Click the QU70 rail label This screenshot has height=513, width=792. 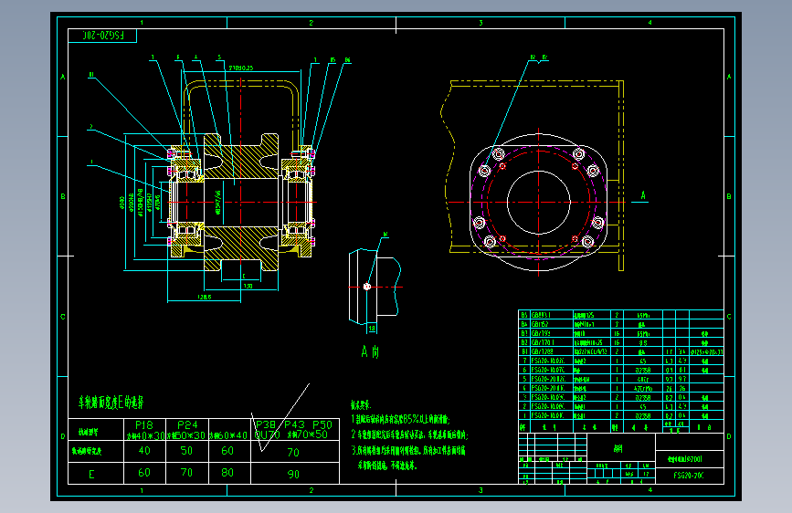267,434
